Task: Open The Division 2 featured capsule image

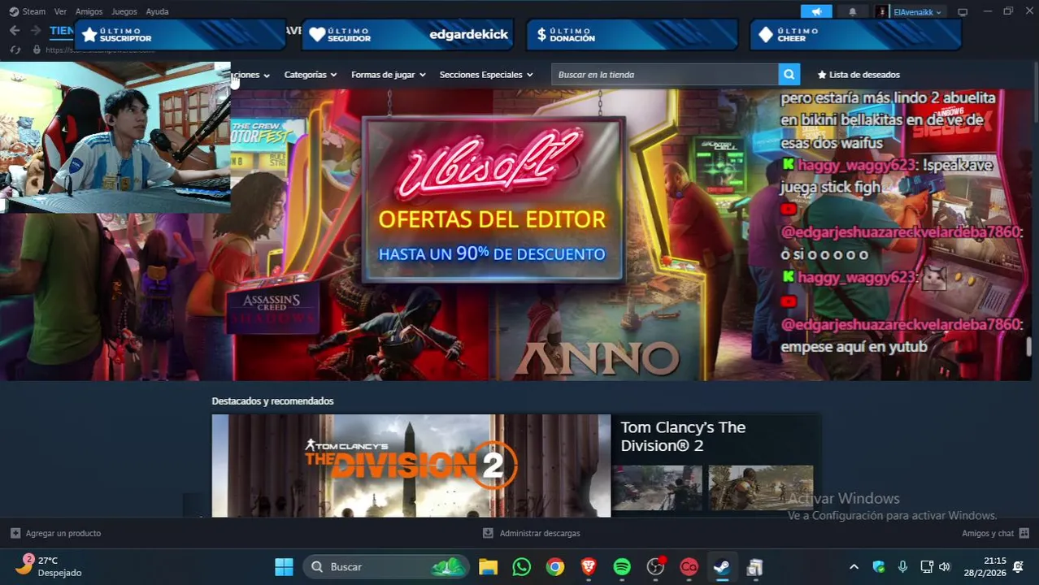Action: pyautogui.click(x=411, y=466)
